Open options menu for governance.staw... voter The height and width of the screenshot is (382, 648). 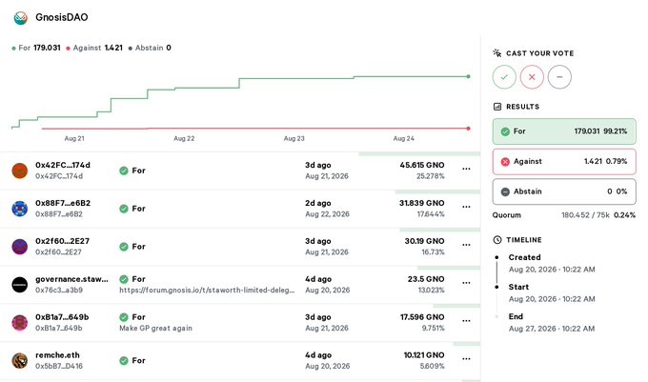coord(466,283)
